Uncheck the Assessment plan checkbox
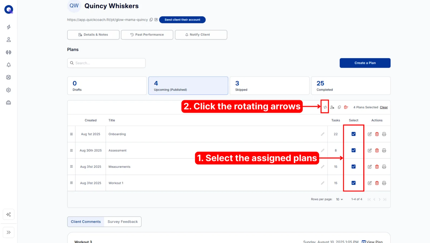This screenshot has width=430, height=243. tap(353, 150)
